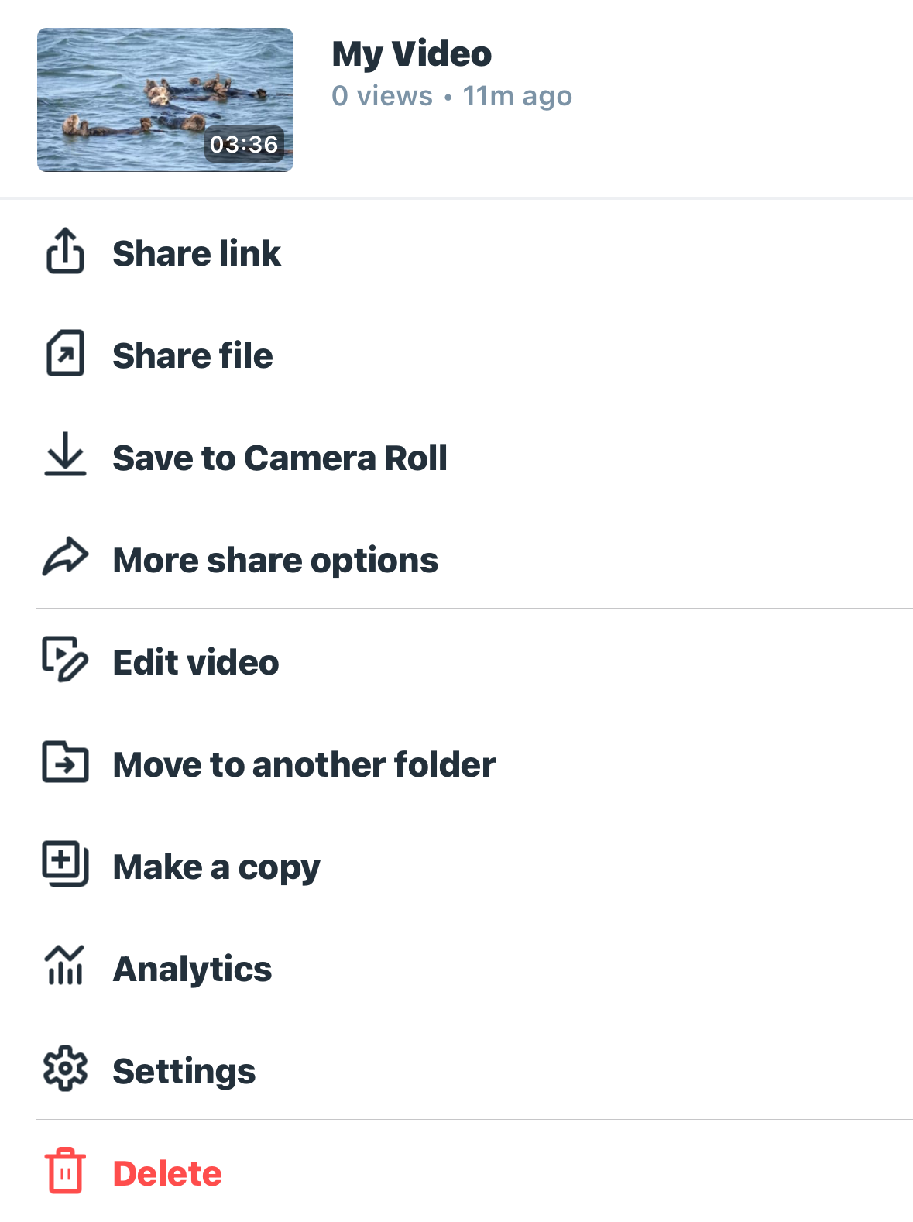Tap the Share file document icon
The width and height of the screenshot is (913, 1222).
pos(65,354)
